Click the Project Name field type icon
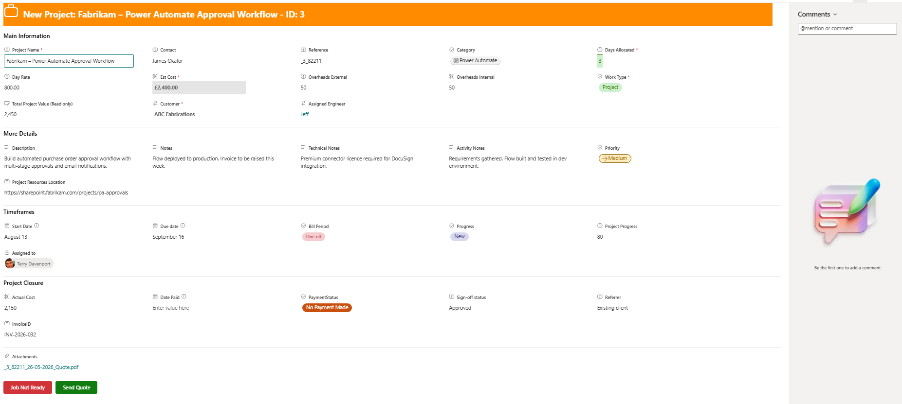 pyautogui.click(x=7, y=50)
